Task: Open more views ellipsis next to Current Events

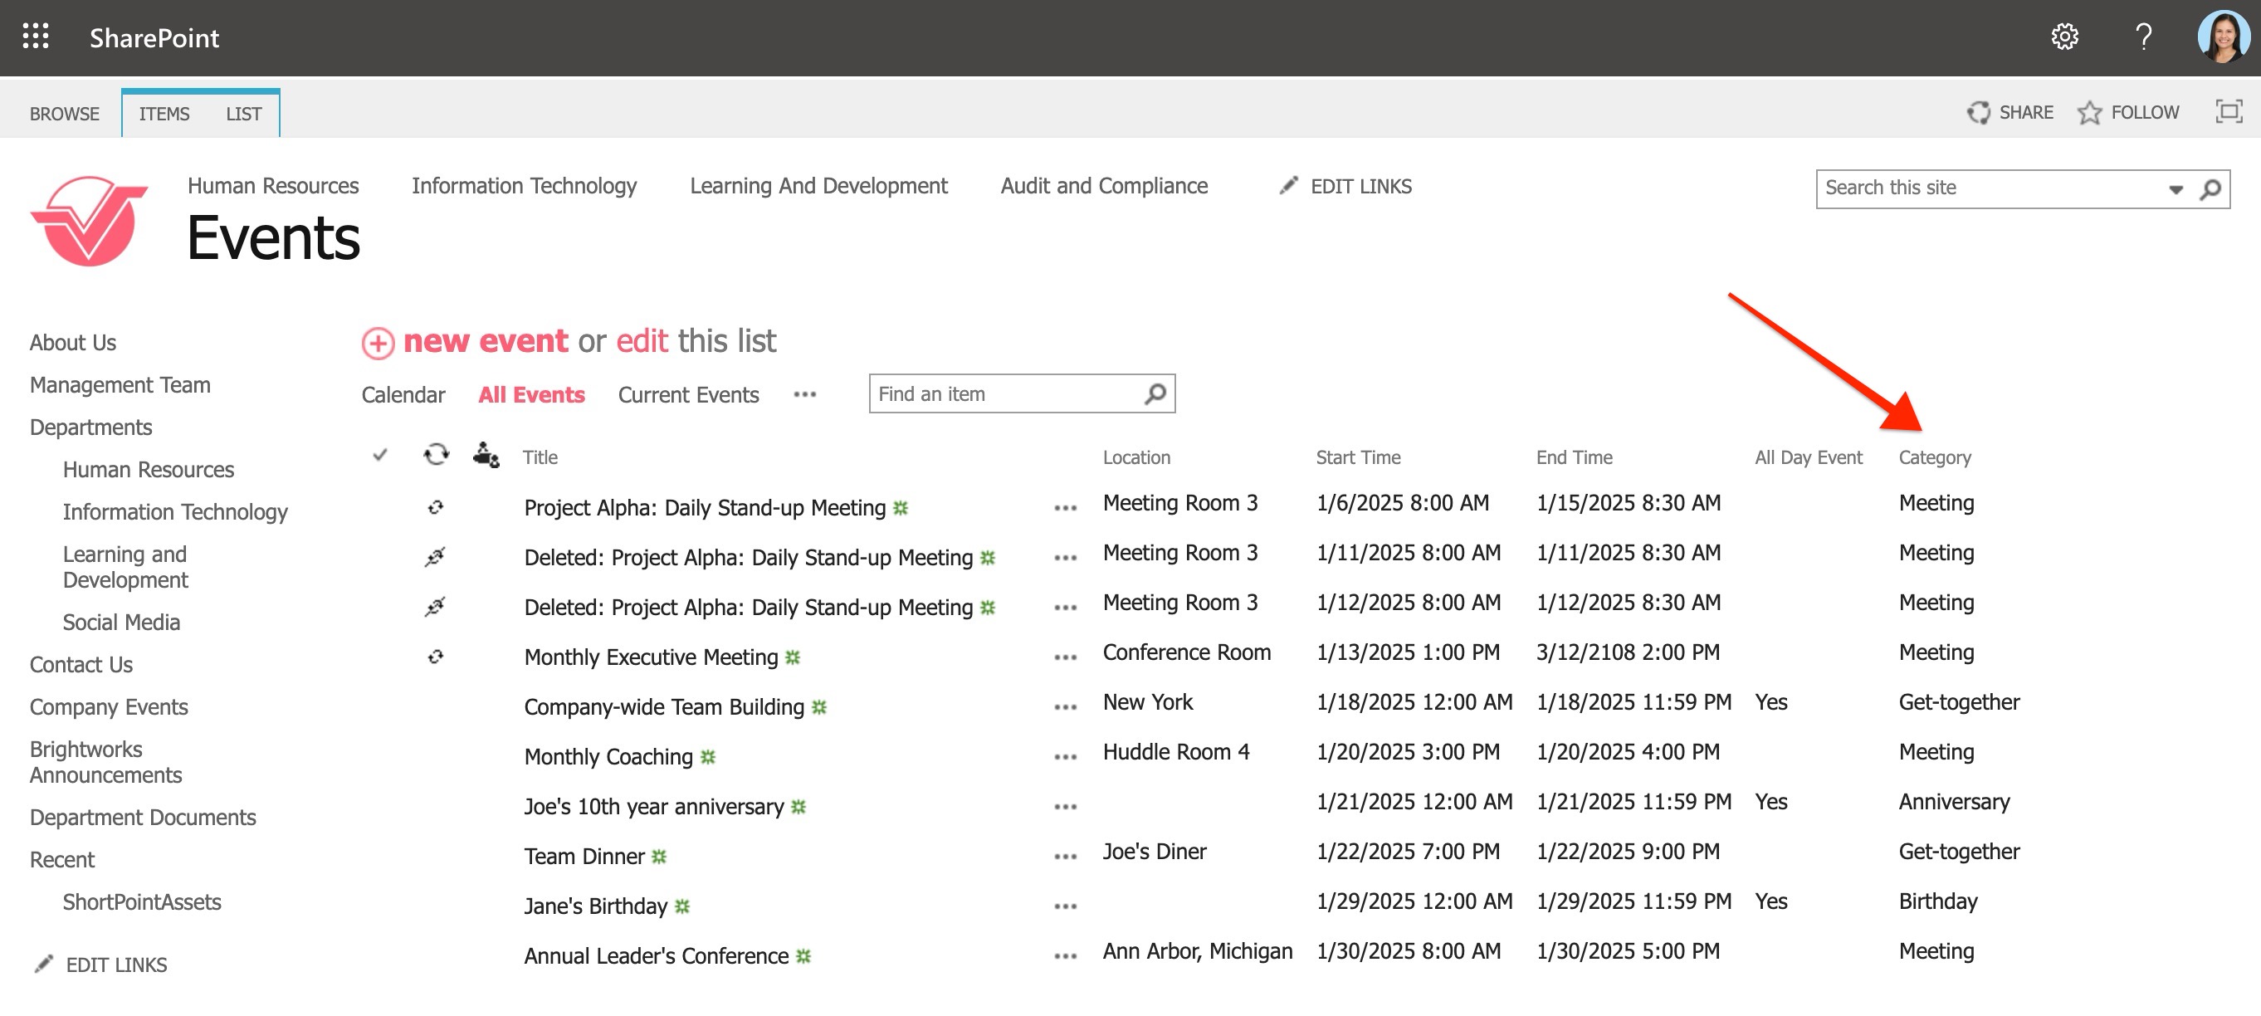Action: point(804,395)
